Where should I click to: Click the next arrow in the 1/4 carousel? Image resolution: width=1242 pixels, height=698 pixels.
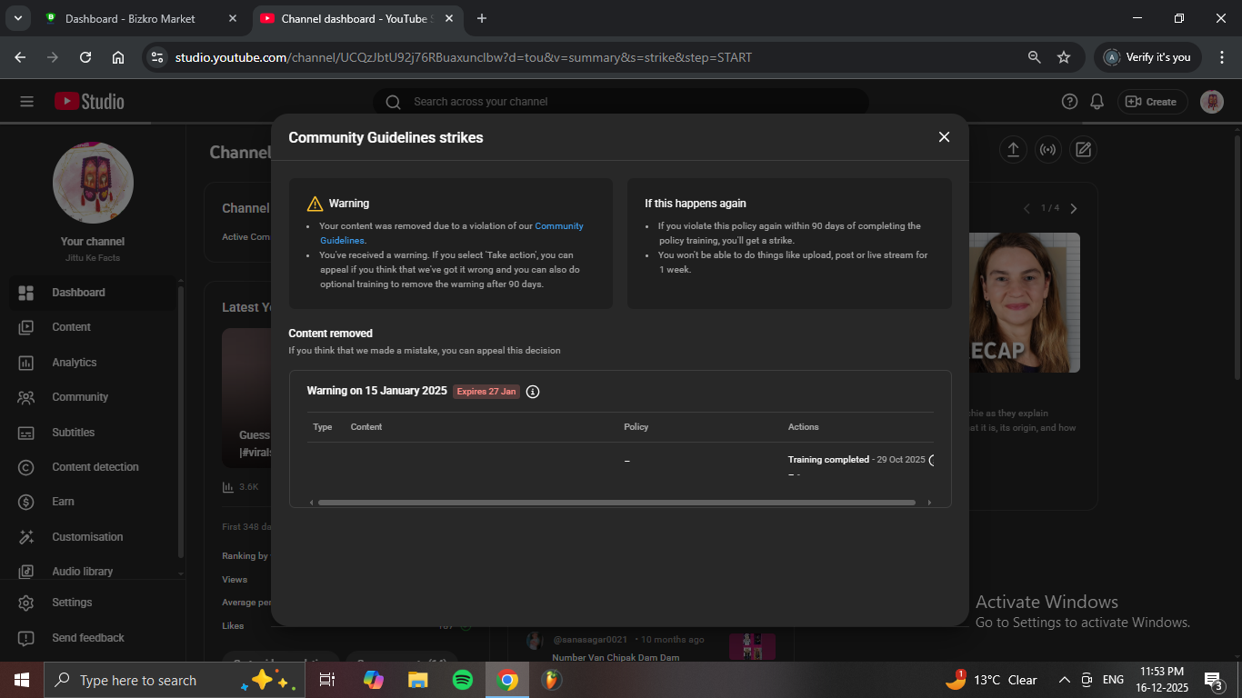(x=1074, y=209)
